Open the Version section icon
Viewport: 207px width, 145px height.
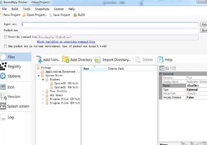coord(3,97)
